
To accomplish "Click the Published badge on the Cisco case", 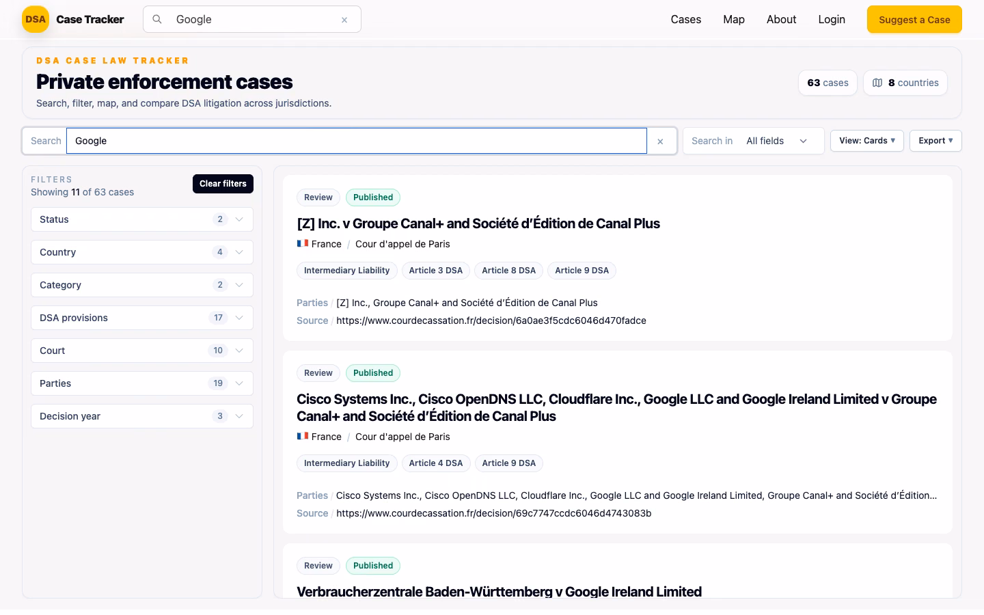I will [x=373, y=373].
